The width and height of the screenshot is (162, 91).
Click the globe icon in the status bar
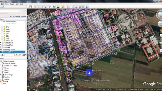(x=29, y=89)
